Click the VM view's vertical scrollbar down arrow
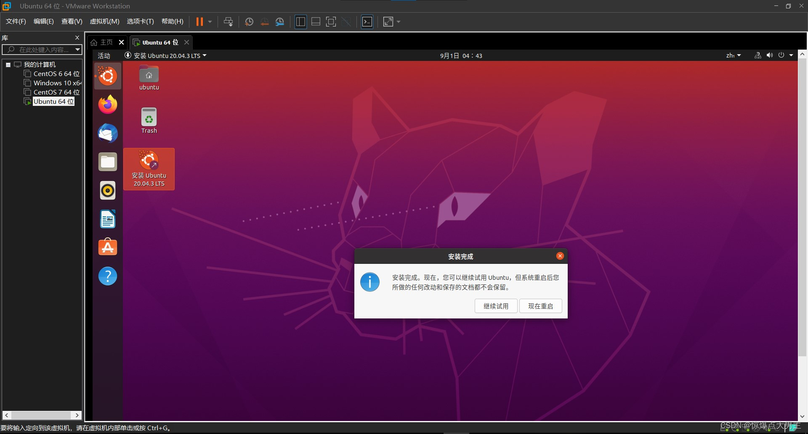This screenshot has width=808, height=434. (802, 417)
